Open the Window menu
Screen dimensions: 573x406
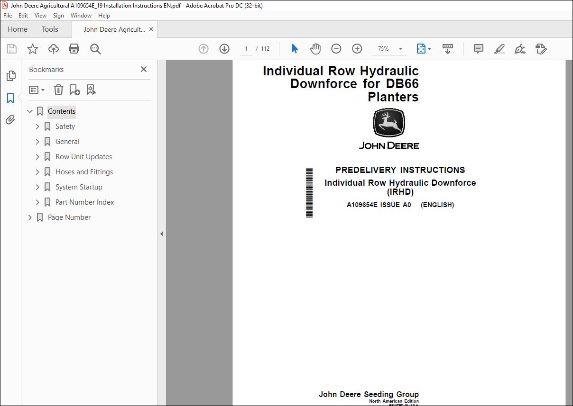click(x=81, y=16)
